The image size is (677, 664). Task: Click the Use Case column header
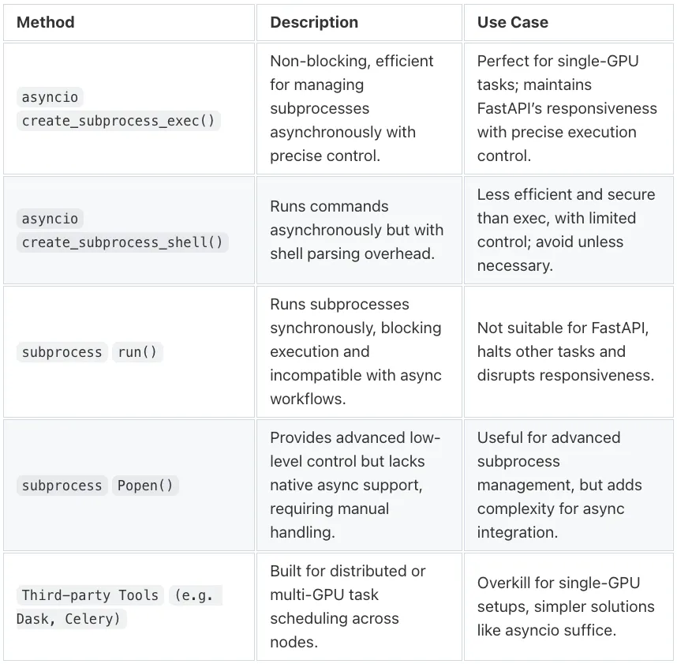[513, 22]
